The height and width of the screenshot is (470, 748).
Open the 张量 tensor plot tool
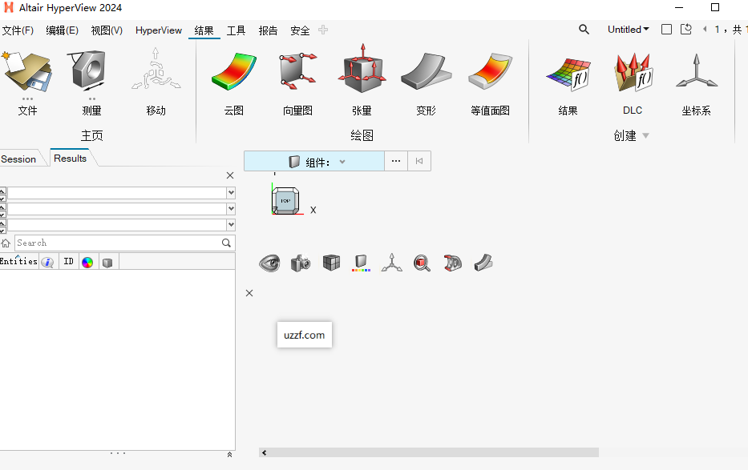click(x=362, y=74)
